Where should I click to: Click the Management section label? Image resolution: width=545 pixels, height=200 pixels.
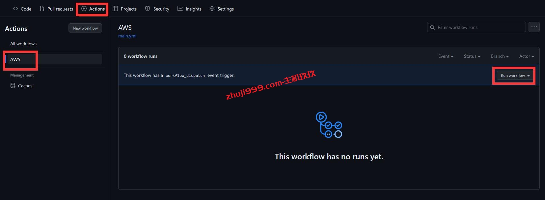tap(22, 75)
